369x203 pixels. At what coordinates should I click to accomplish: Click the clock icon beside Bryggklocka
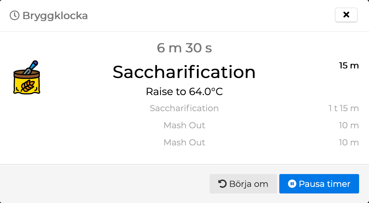[x=15, y=15]
